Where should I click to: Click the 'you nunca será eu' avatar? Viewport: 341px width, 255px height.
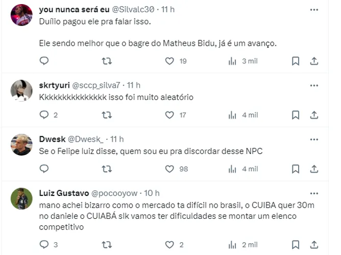click(x=22, y=15)
